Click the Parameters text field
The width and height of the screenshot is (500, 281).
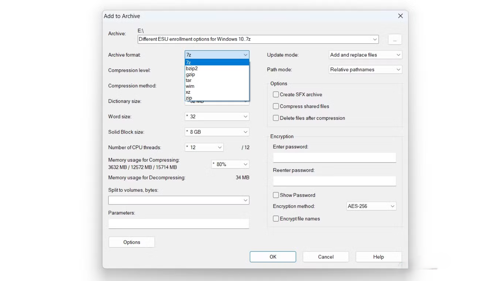[x=178, y=223]
